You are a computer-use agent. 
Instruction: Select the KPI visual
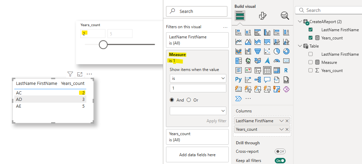coord(248,70)
